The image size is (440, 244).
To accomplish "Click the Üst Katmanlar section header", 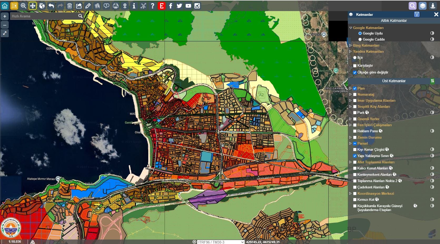I will click(394, 81).
